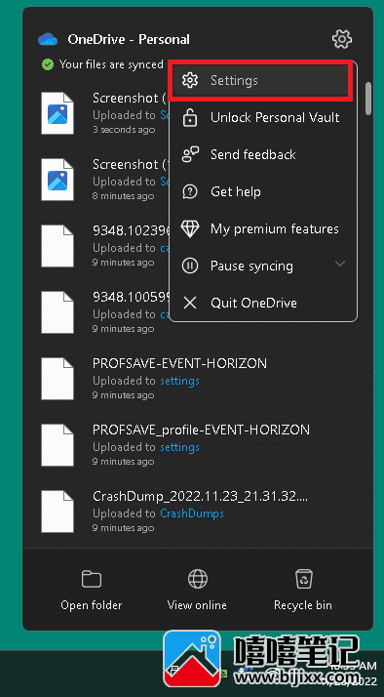Select Send feedback menu entry
The height and width of the screenshot is (697, 384).
263,154
